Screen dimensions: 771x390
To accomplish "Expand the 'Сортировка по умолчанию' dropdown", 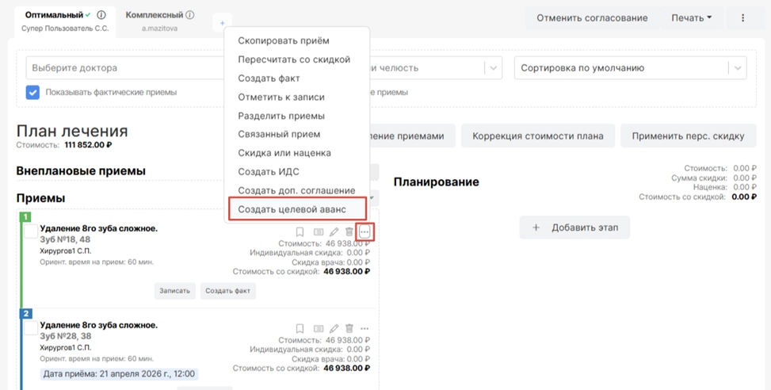I will coord(630,68).
